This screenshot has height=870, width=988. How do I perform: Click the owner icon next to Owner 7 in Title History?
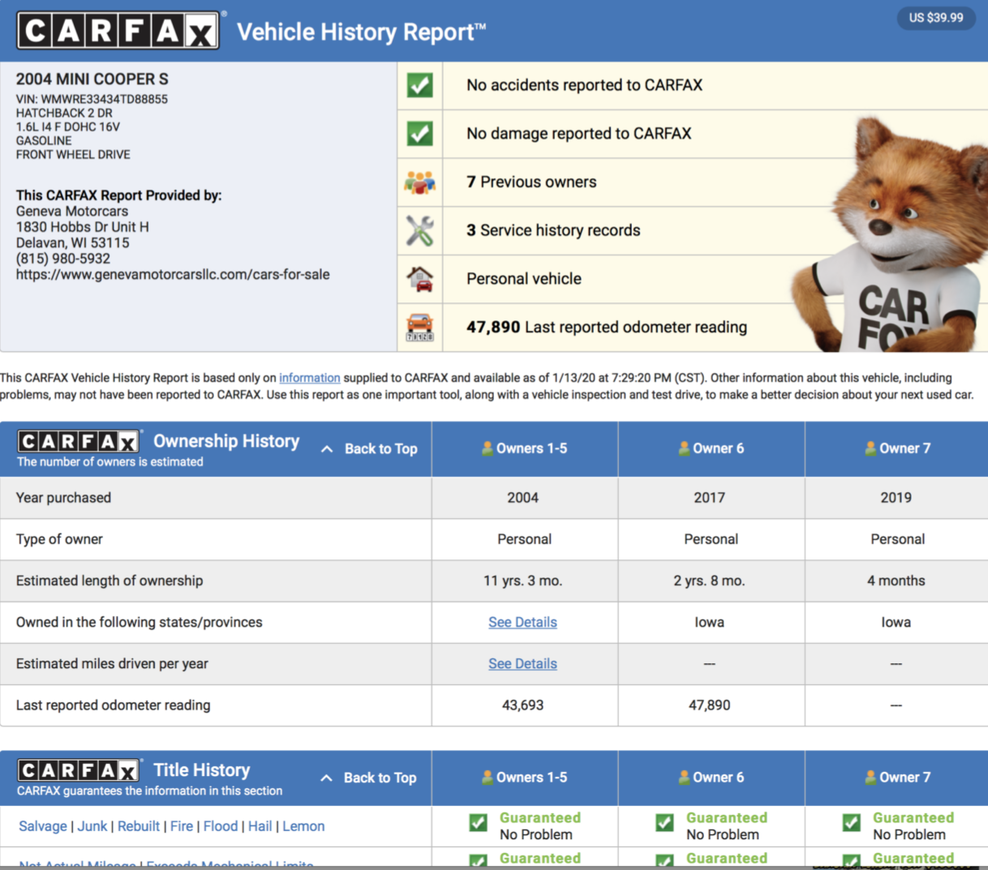coord(870,777)
